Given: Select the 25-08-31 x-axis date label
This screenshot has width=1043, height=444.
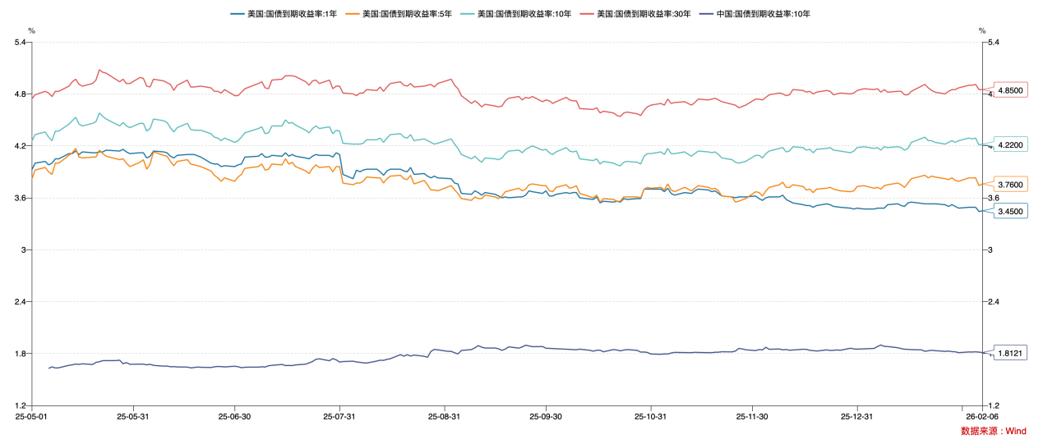Looking at the screenshot, I should click(444, 416).
